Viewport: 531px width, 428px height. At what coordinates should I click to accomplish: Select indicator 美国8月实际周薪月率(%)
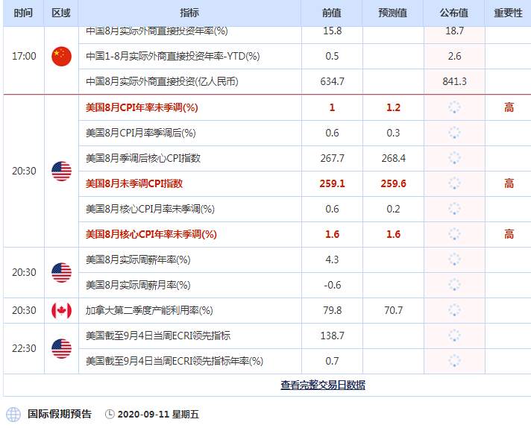click(138, 285)
